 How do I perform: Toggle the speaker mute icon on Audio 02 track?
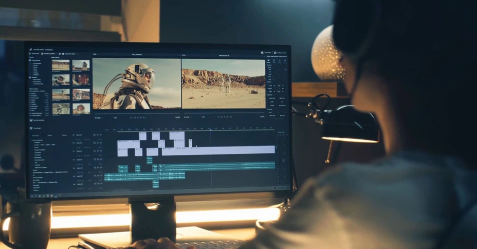tap(101, 168)
